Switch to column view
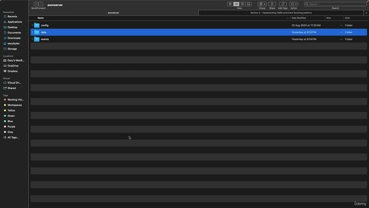Viewport: 369px width, 208px height. point(242,4)
